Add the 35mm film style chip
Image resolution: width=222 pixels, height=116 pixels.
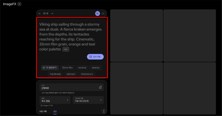[68, 68]
